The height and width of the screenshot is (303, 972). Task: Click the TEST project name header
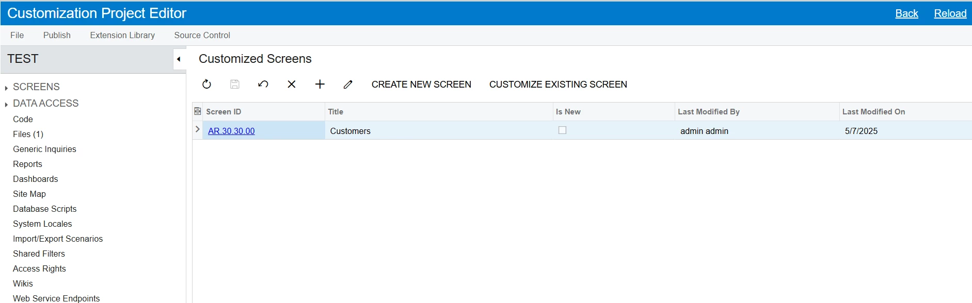click(x=23, y=59)
